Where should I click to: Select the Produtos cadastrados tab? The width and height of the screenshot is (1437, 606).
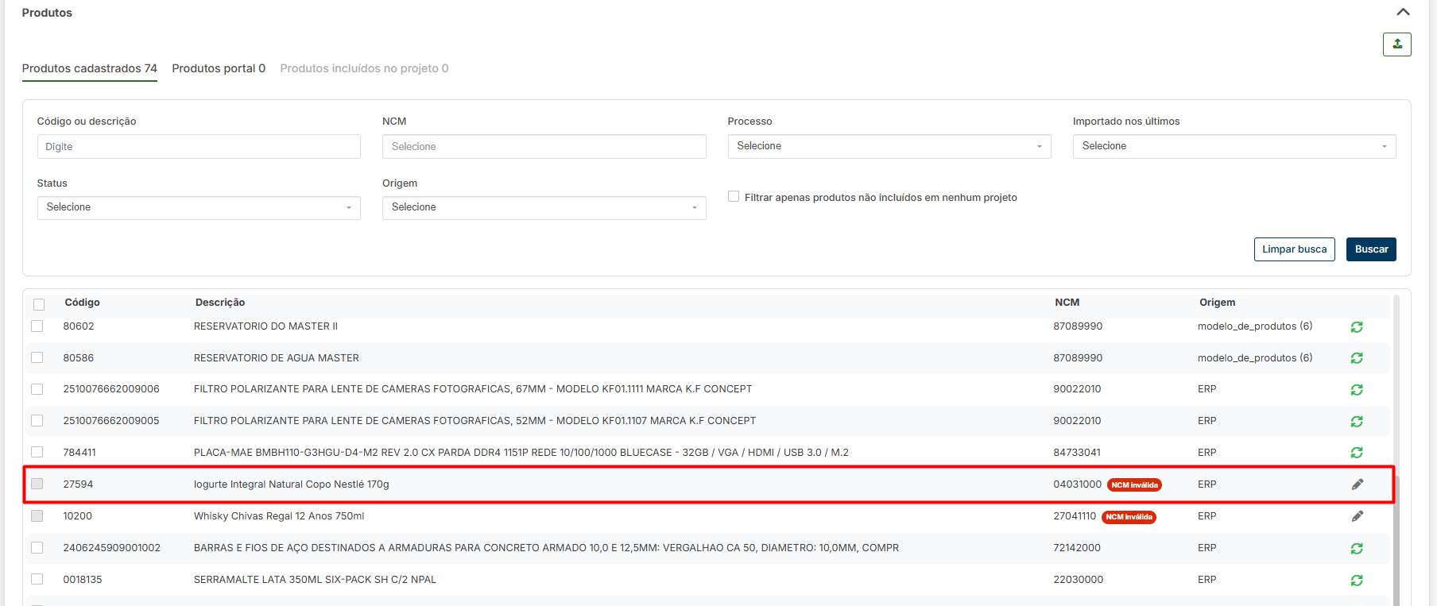[x=89, y=68]
